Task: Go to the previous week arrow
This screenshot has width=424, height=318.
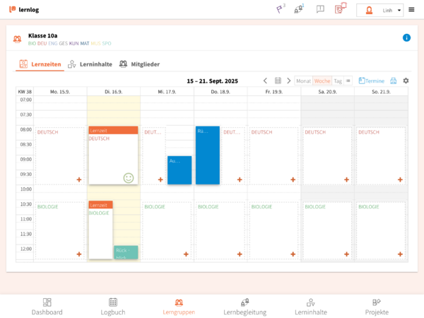Action: [266, 81]
